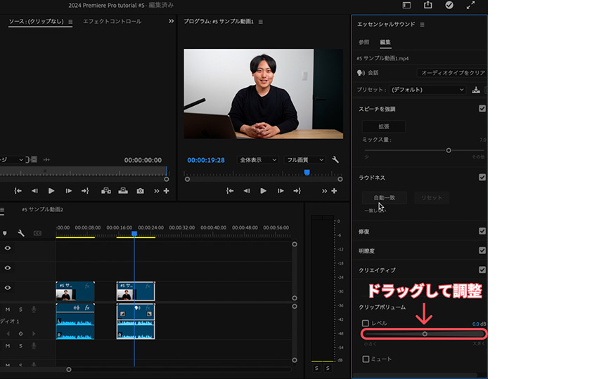Expand the クリエイティブ section header

377,270
